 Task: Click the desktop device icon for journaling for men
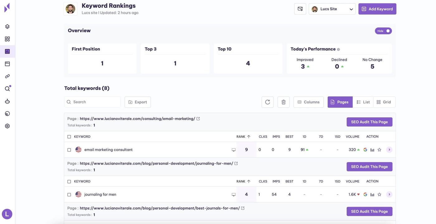234,195
